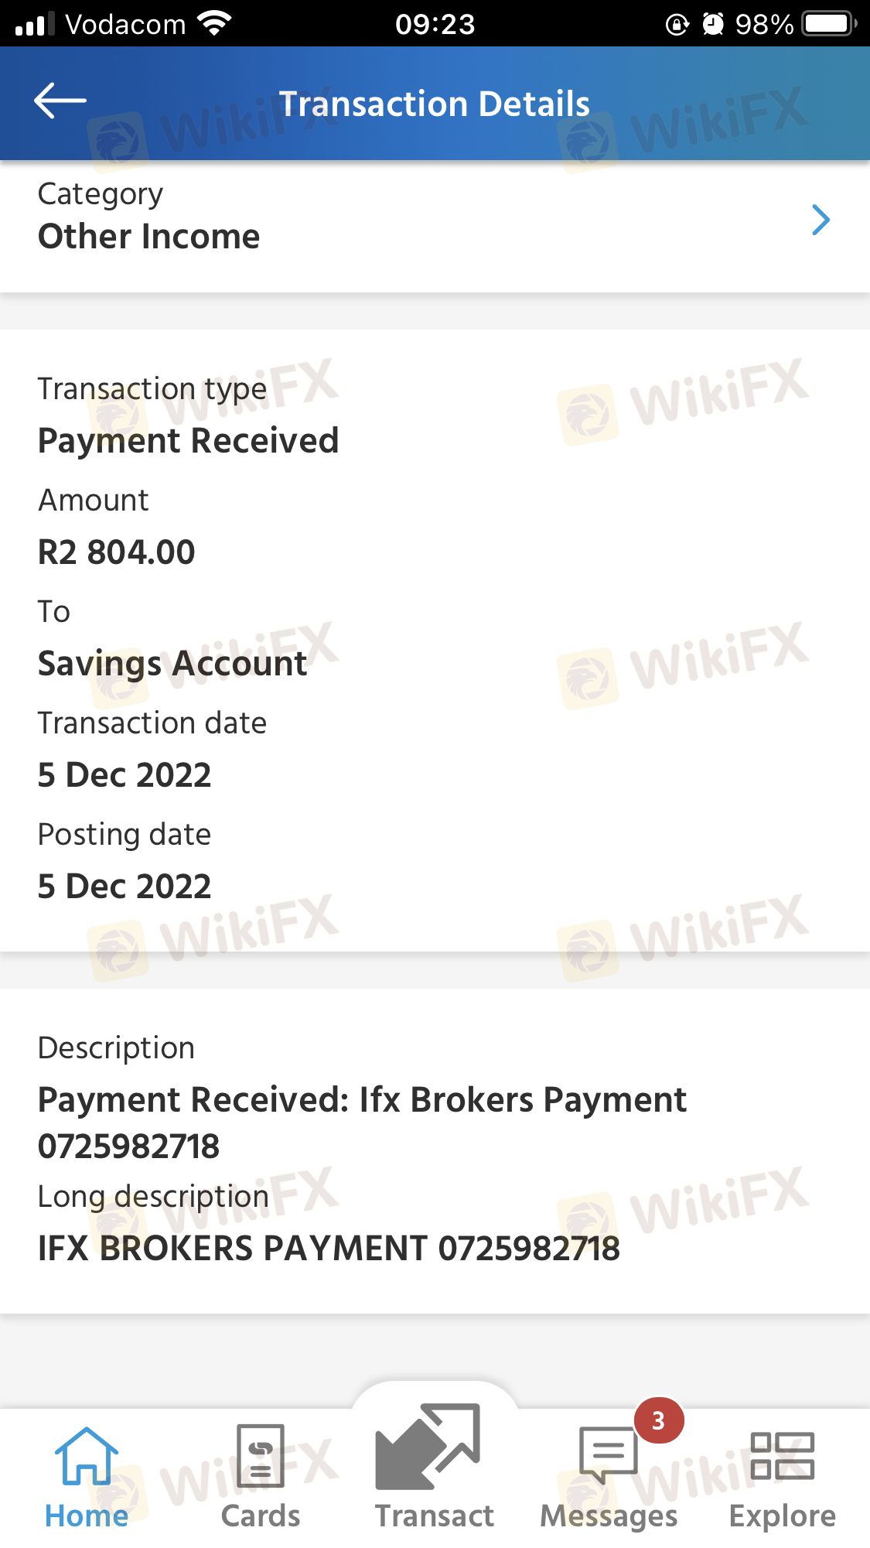Select the Explore tab label

click(782, 1516)
